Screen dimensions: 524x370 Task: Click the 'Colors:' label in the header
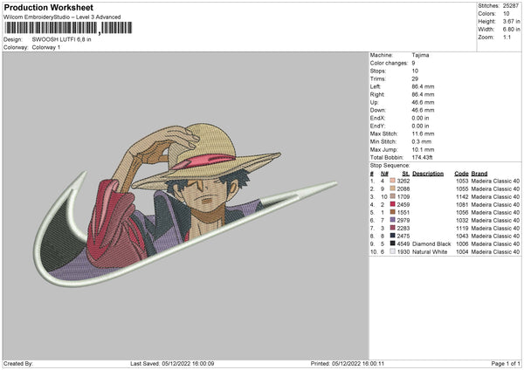[x=487, y=14]
